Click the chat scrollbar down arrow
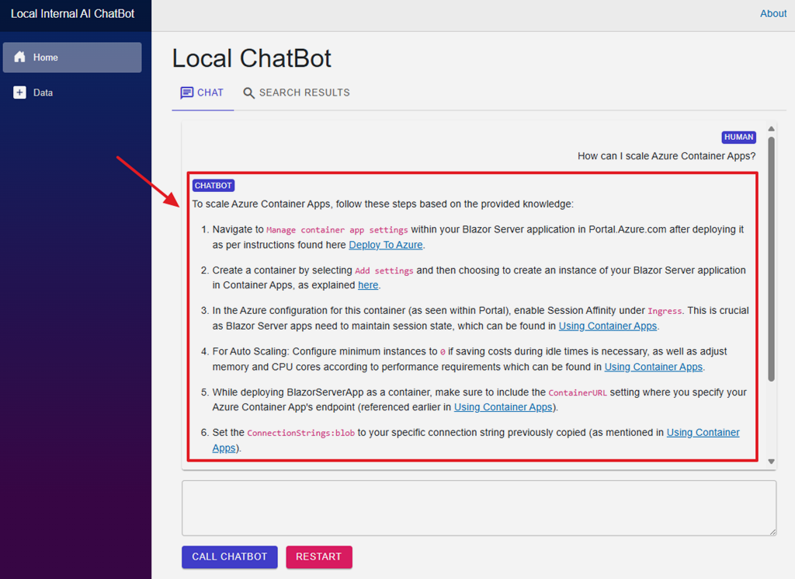 [771, 462]
